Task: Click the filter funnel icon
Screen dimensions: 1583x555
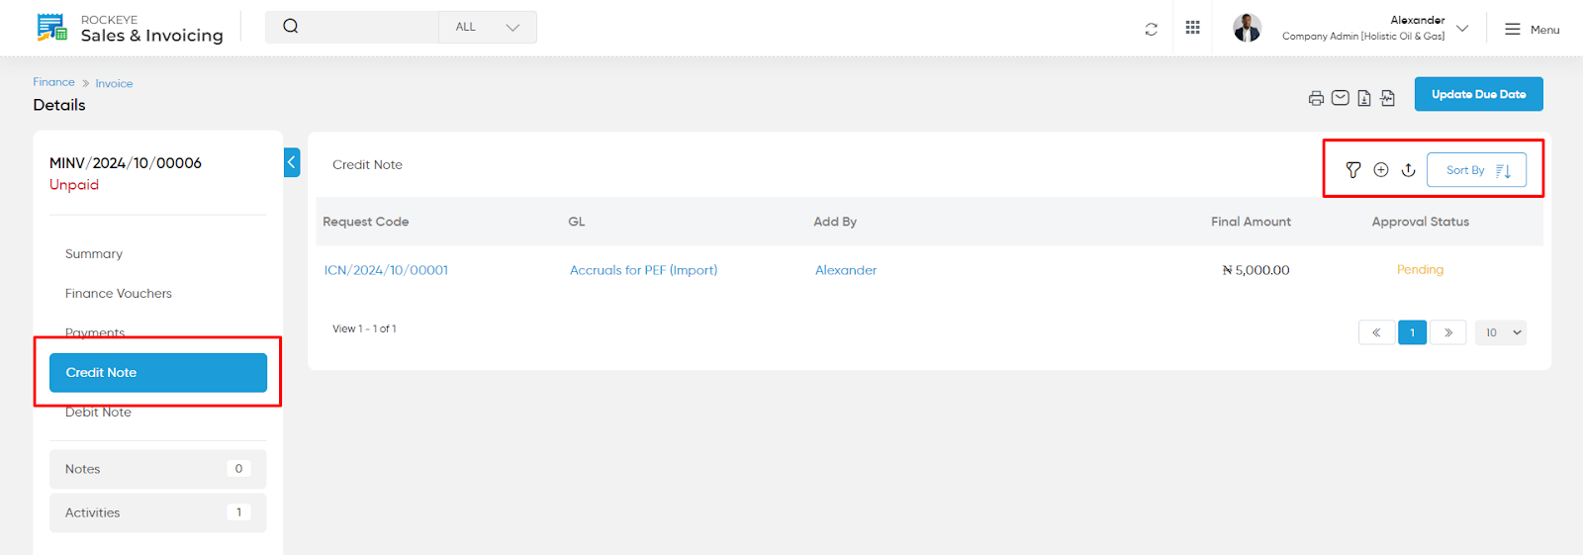Action: [x=1352, y=170]
